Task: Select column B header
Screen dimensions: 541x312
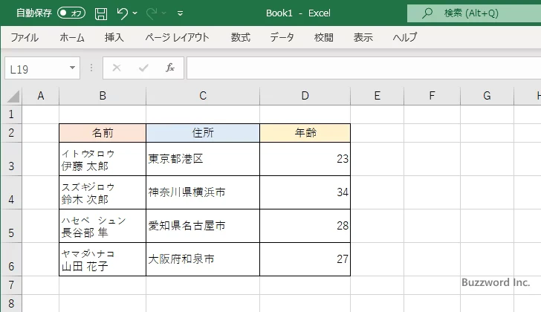Action: [103, 96]
